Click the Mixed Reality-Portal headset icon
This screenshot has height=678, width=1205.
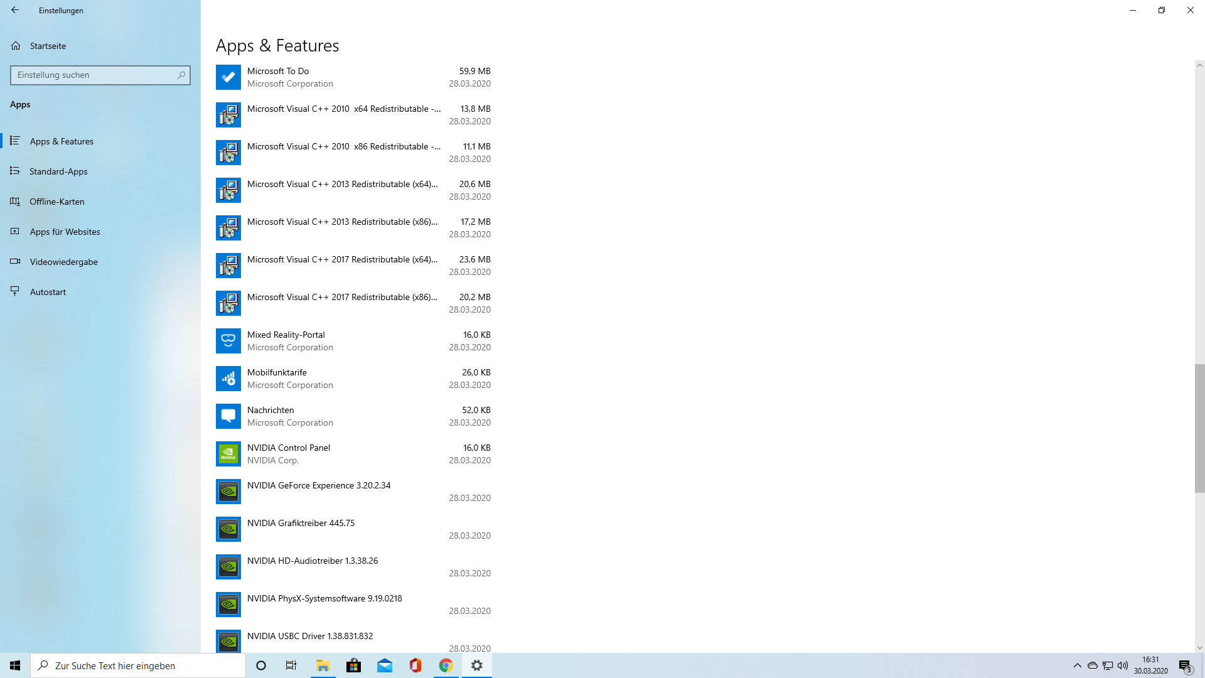228,341
